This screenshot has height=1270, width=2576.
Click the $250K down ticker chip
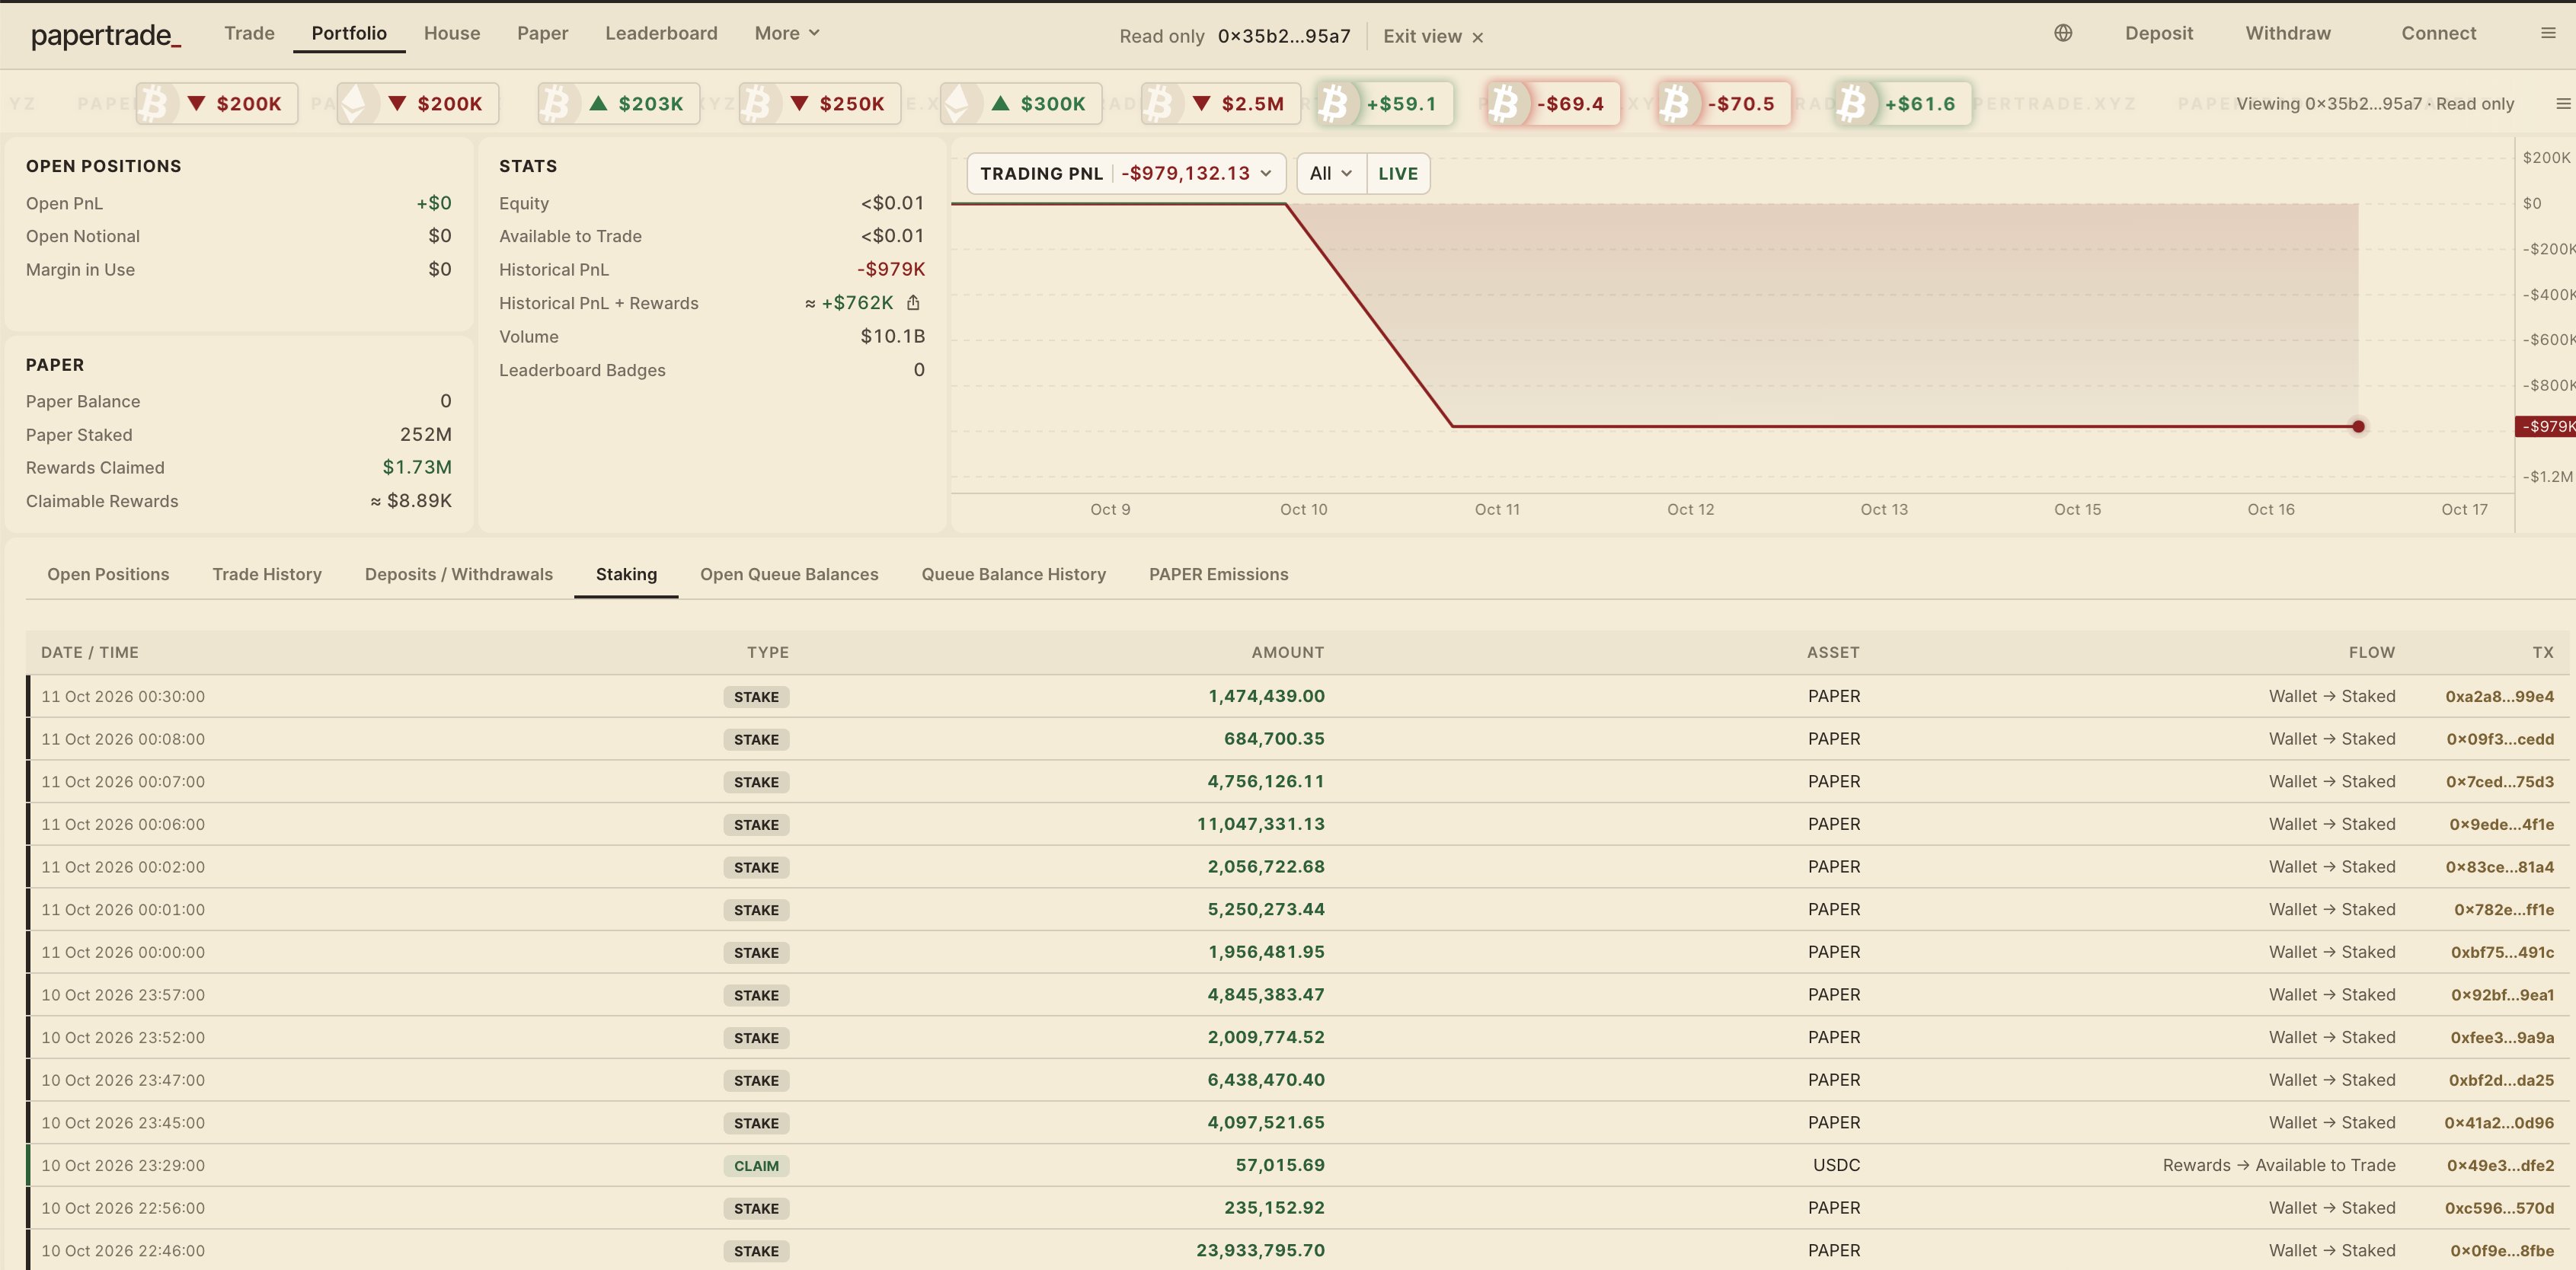[820, 104]
